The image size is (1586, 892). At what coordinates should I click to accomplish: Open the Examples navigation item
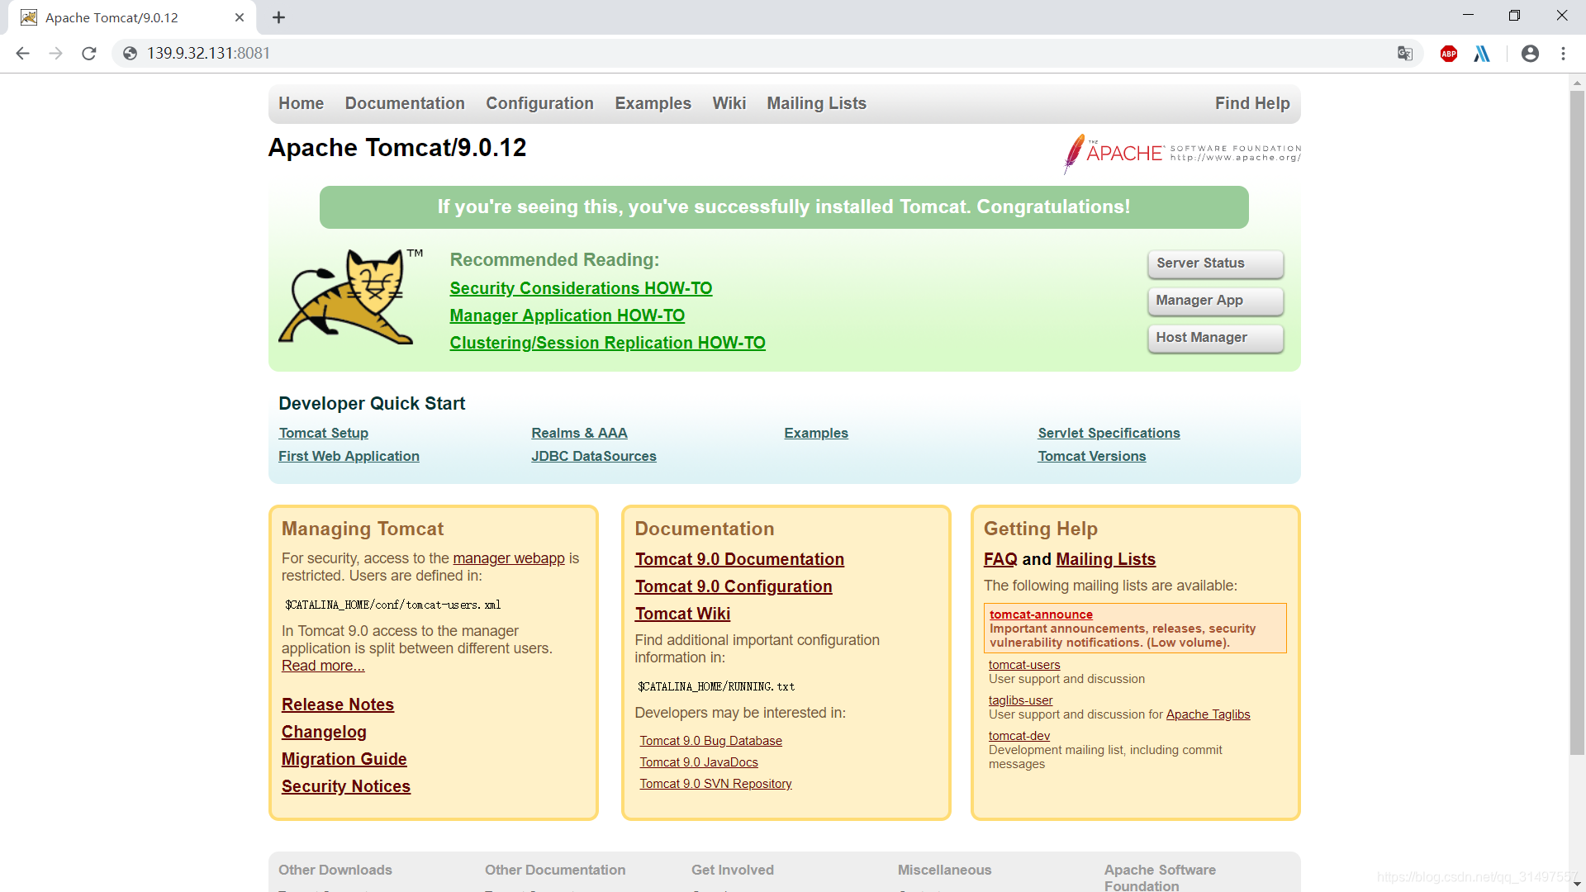(x=653, y=103)
